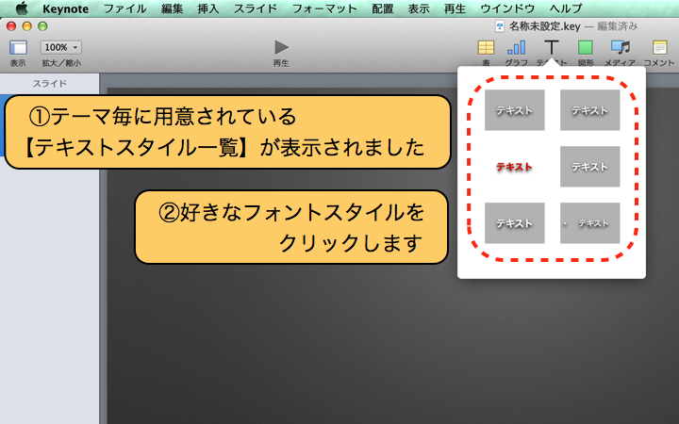This screenshot has height=424, width=679.
Task: Click the green zoom window button
Action: pyautogui.click(x=42, y=26)
